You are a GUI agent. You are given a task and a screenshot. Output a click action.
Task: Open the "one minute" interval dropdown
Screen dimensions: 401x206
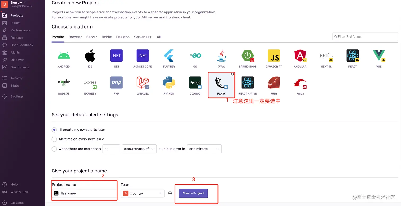click(x=204, y=149)
